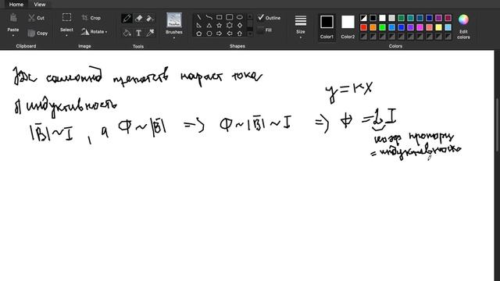Choose the six-point star shape

(x=229, y=25)
